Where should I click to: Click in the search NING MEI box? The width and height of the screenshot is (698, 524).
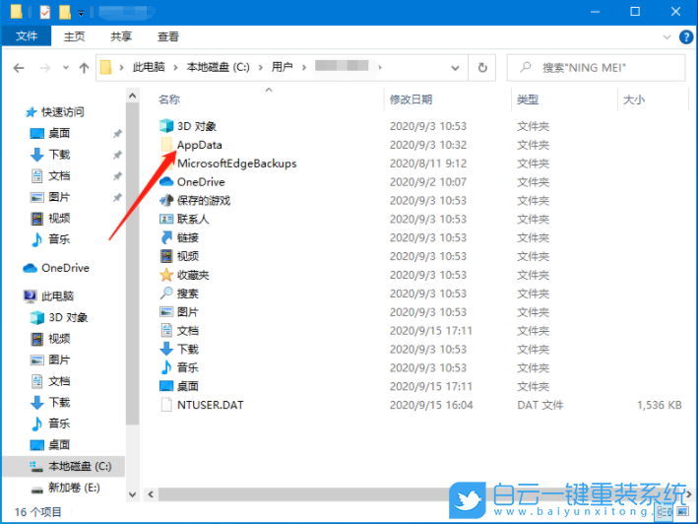(x=596, y=68)
